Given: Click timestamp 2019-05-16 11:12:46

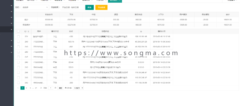Looking at the screenshot, I should tap(162, 36).
